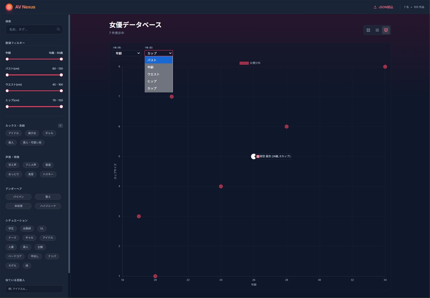Screen dimensions: 430x298
Task: Focus the 名前、タグ search field
Action: [x=34, y=30]
